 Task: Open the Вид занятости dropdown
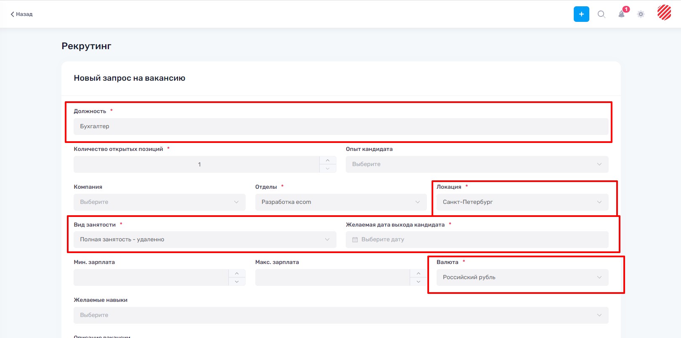(205, 240)
